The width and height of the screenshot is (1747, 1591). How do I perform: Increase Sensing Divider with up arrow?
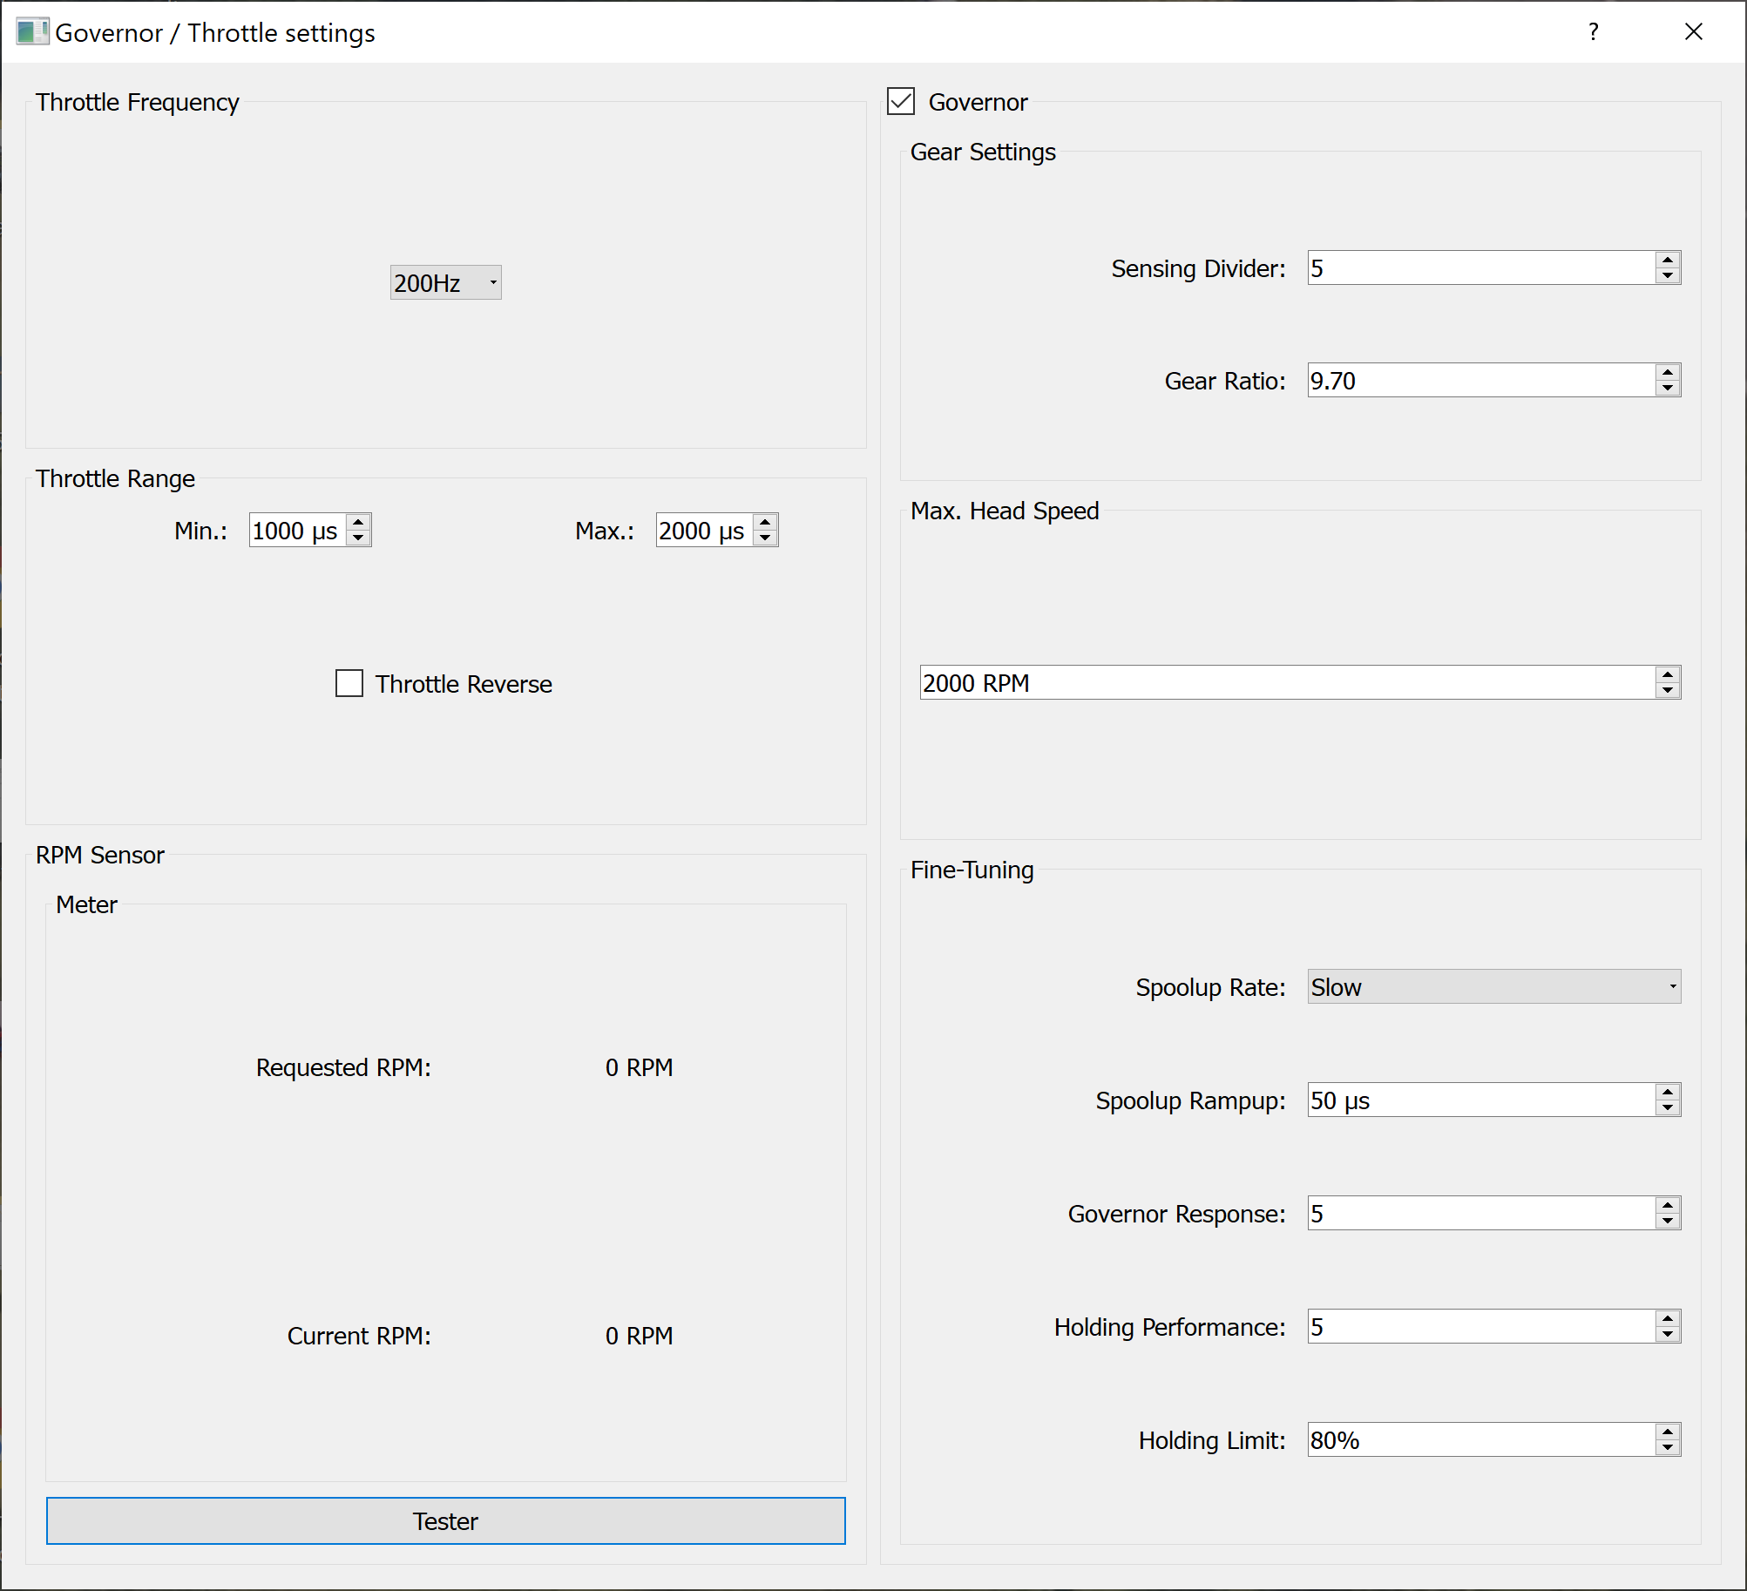coord(1667,260)
